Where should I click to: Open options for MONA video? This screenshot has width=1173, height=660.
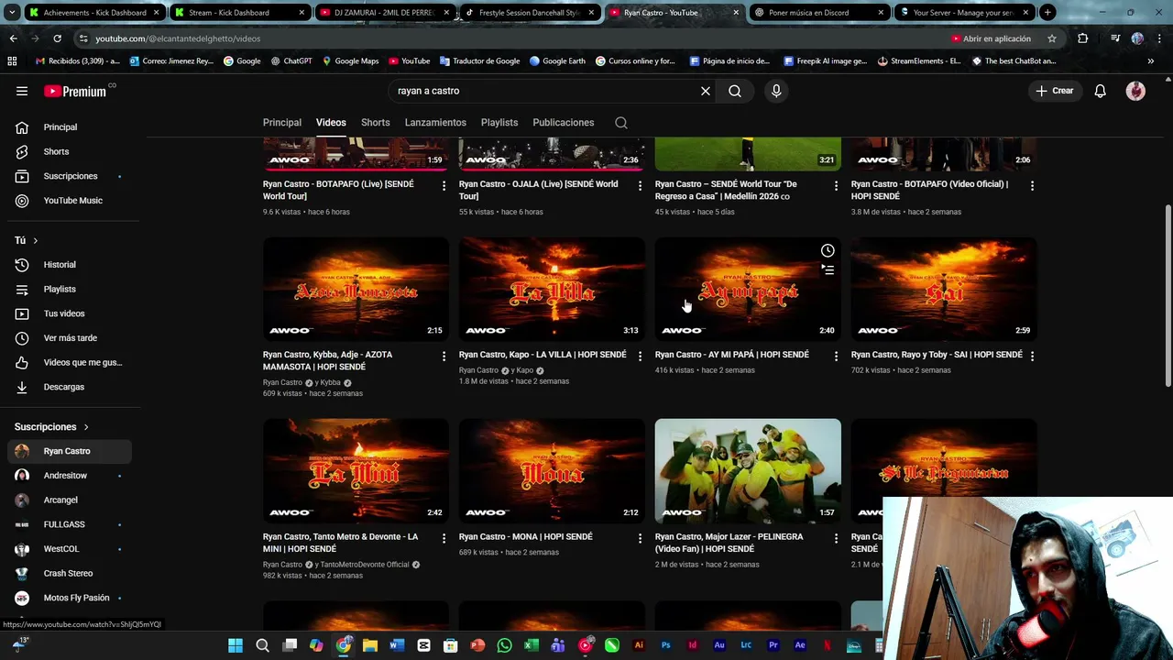pyautogui.click(x=640, y=538)
